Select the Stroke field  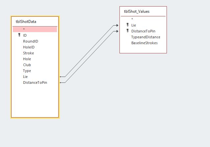click(28, 53)
